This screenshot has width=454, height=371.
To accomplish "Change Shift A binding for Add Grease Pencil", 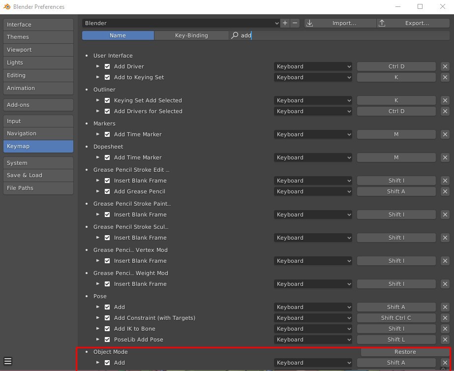I will [396, 191].
